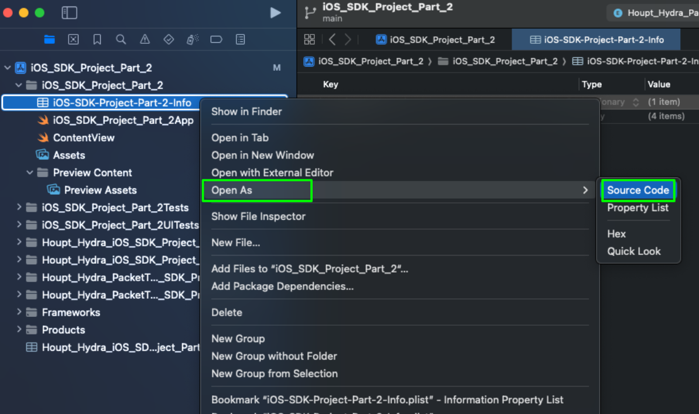Expand the Products folder
699x414 pixels.
click(19, 329)
